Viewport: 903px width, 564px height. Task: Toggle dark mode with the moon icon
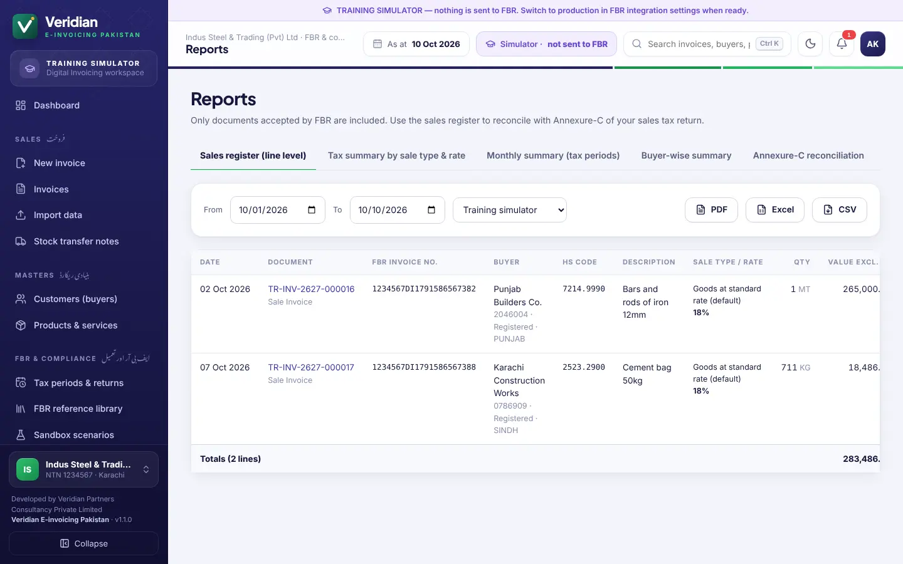pyautogui.click(x=810, y=44)
